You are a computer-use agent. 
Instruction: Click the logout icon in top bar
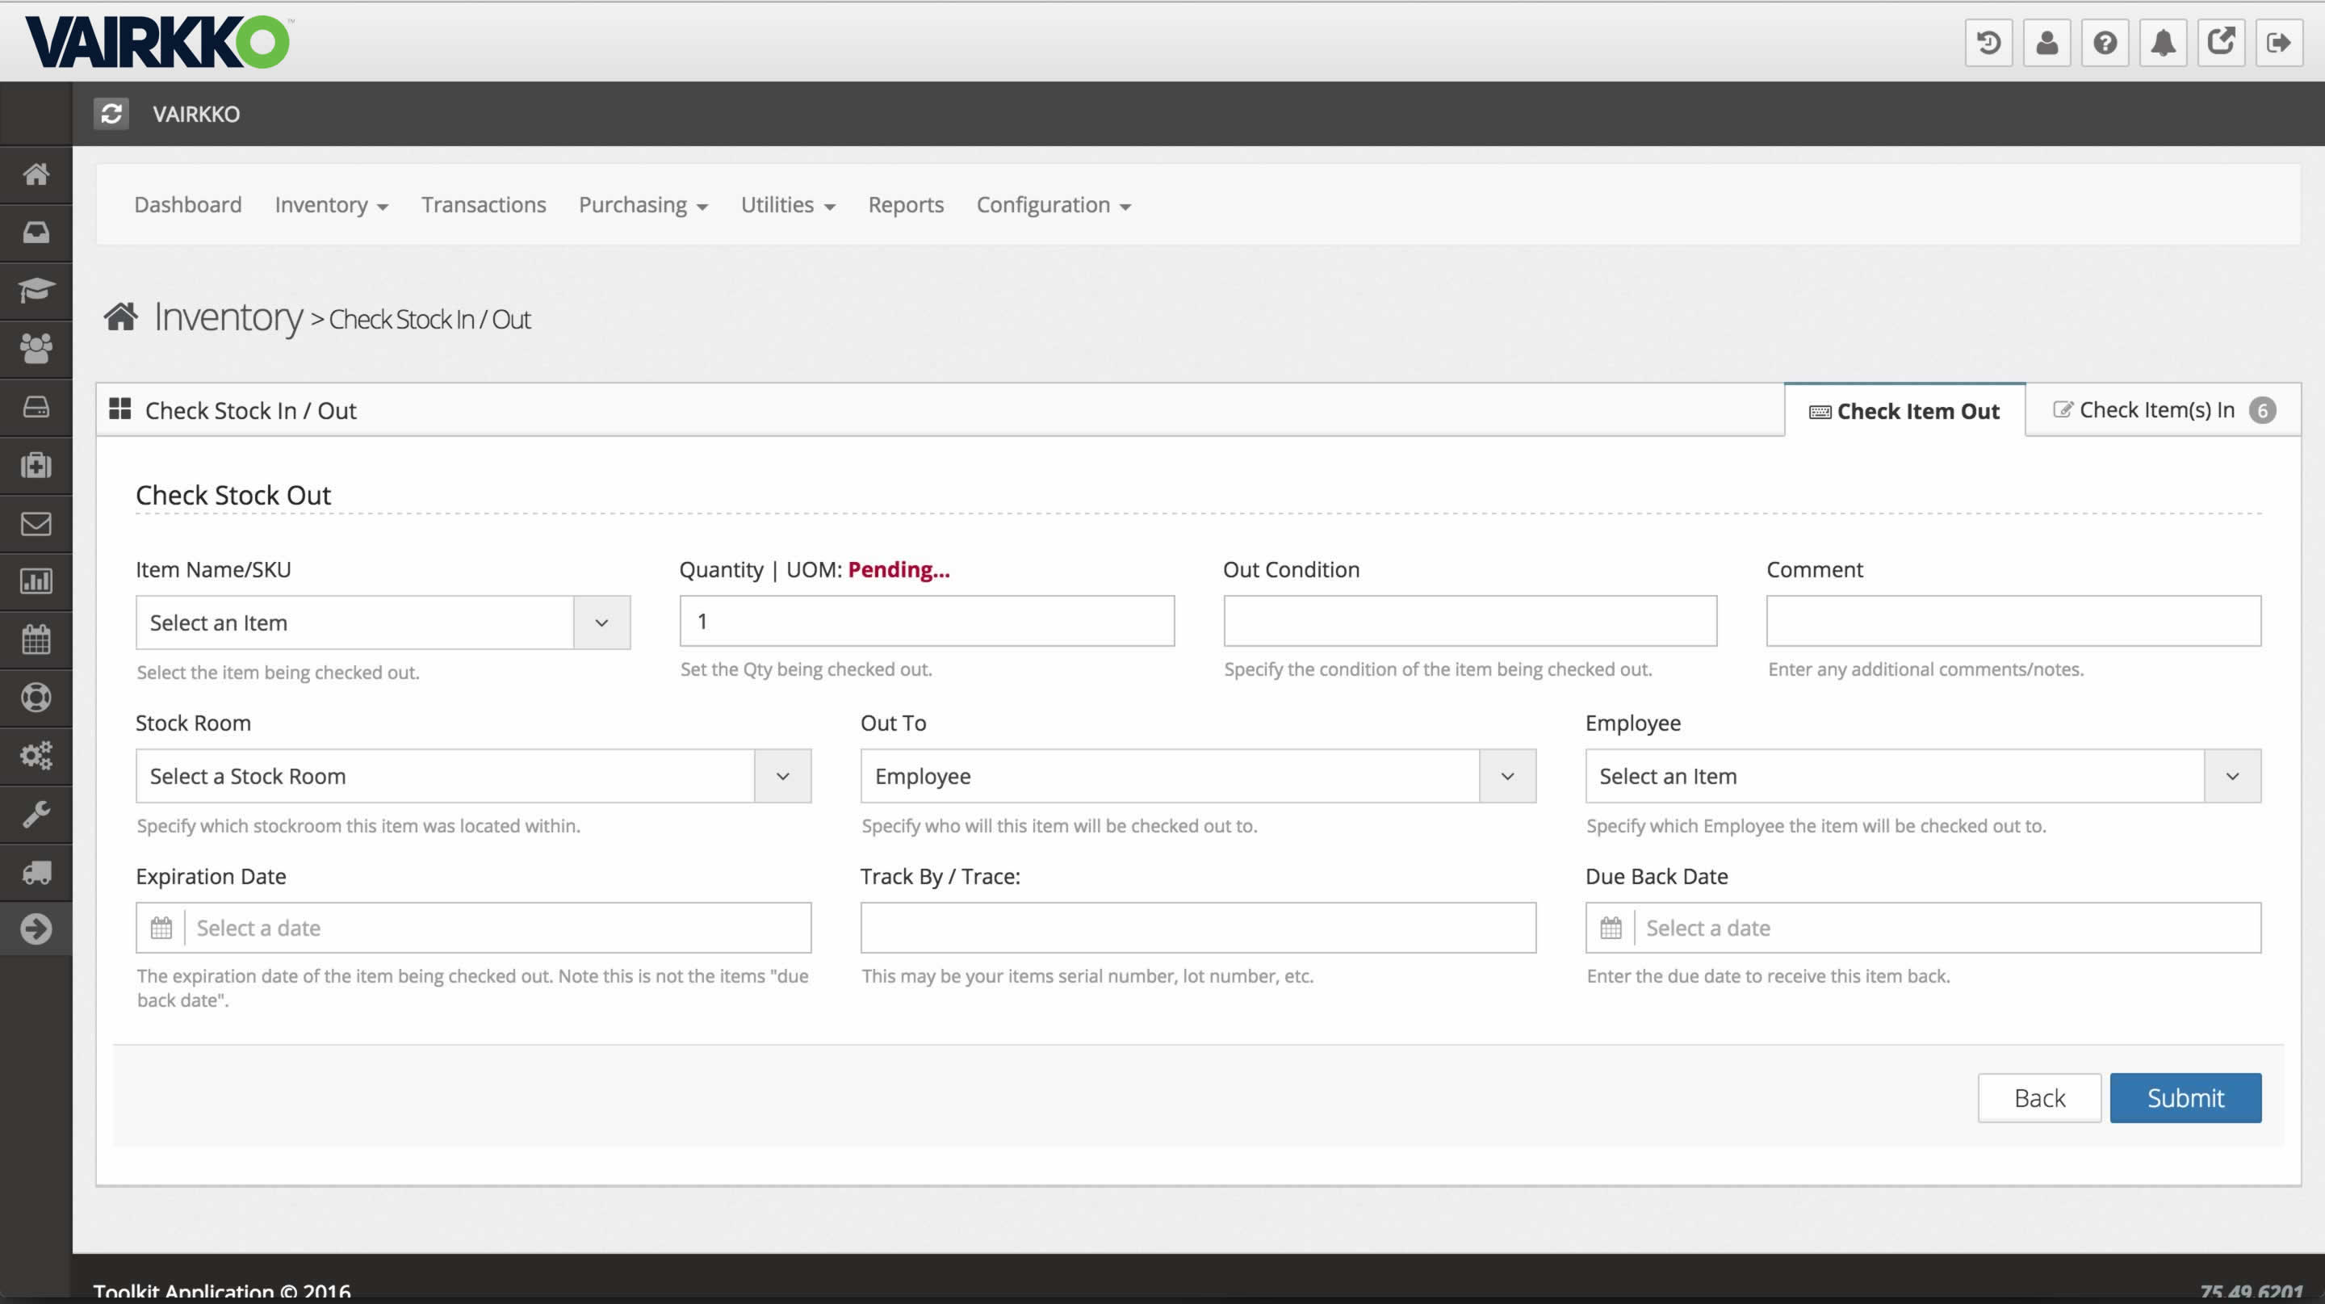tap(2279, 43)
